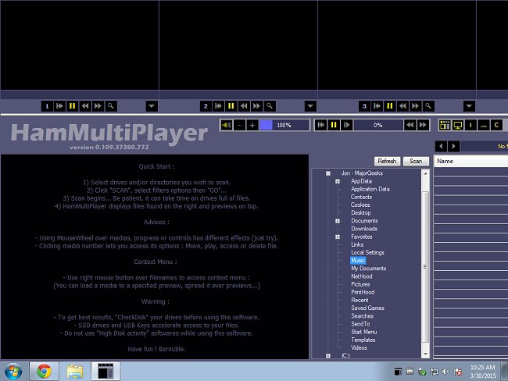Click folder tree scrollbar down arrow
The width and height of the screenshot is (508, 381).
(426, 354)
